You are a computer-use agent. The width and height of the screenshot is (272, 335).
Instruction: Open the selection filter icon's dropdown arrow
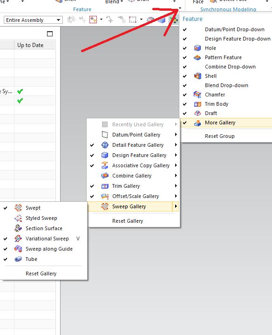(101, 20)
